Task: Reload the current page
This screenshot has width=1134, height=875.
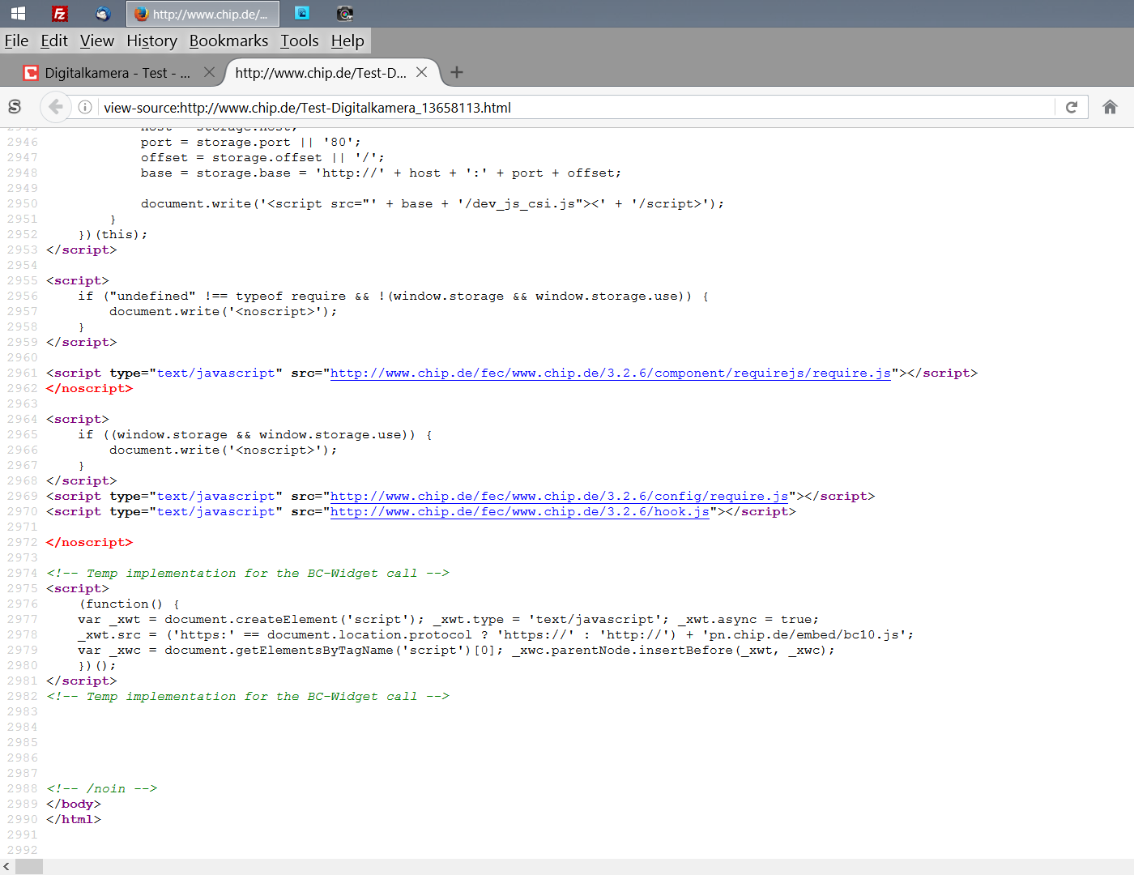Action: 1072,107
